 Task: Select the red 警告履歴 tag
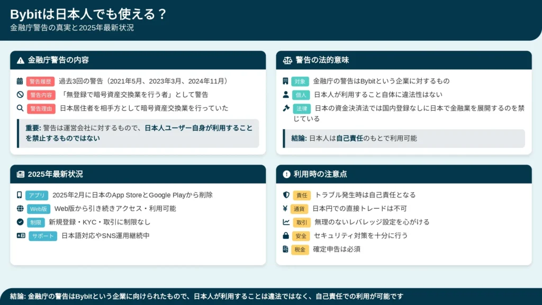click(40, 82)
